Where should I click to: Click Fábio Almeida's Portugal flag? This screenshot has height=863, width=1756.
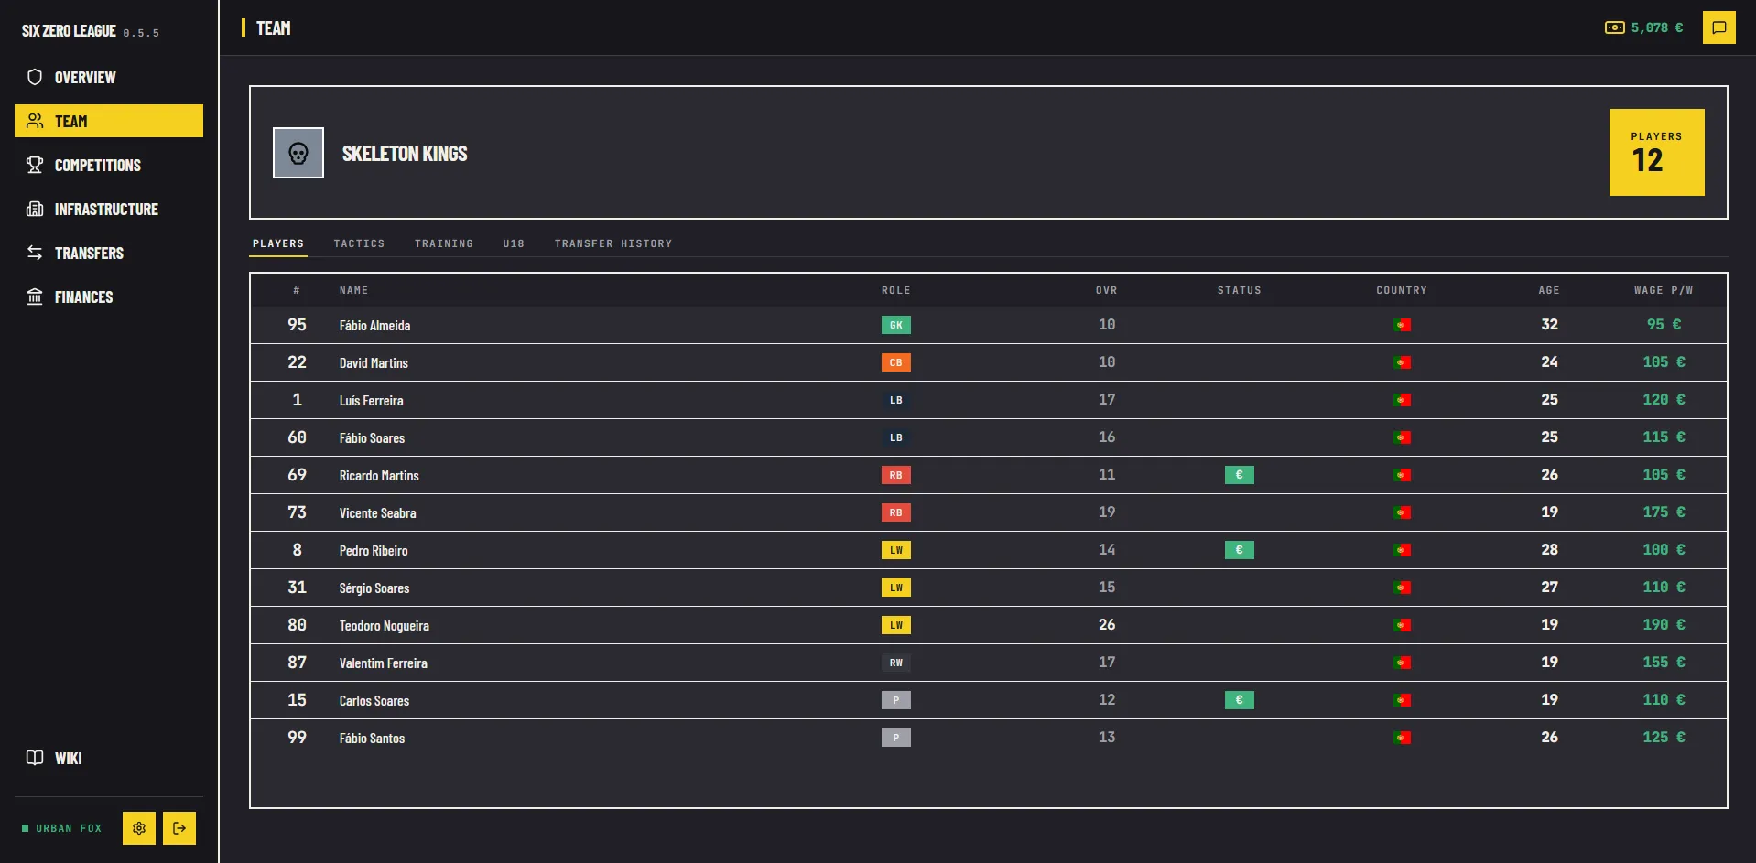click(x=1403, y=325)
